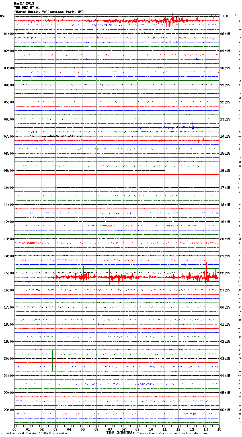Select the 19:00 MST row label
The image size is (242, 437).
pos(9,342)
